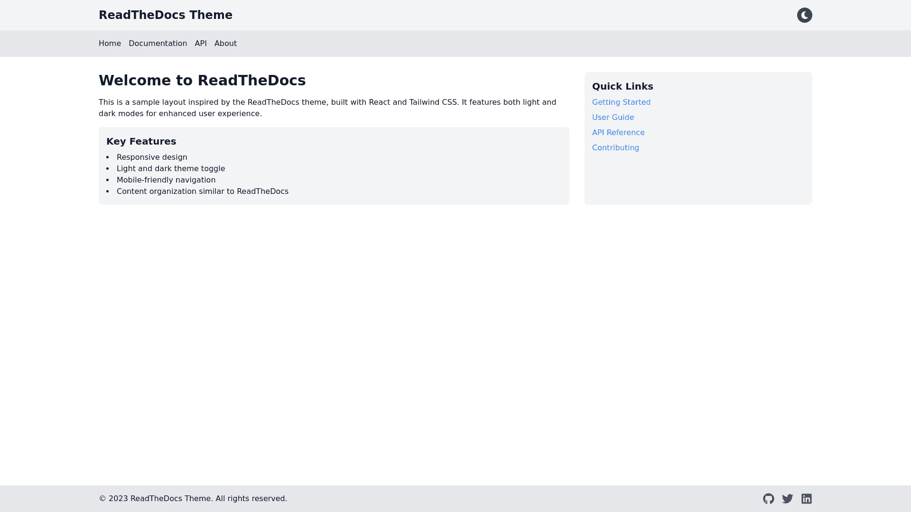Go to the Home nav item
911x512 pixels.
click(x=110, y=44)
